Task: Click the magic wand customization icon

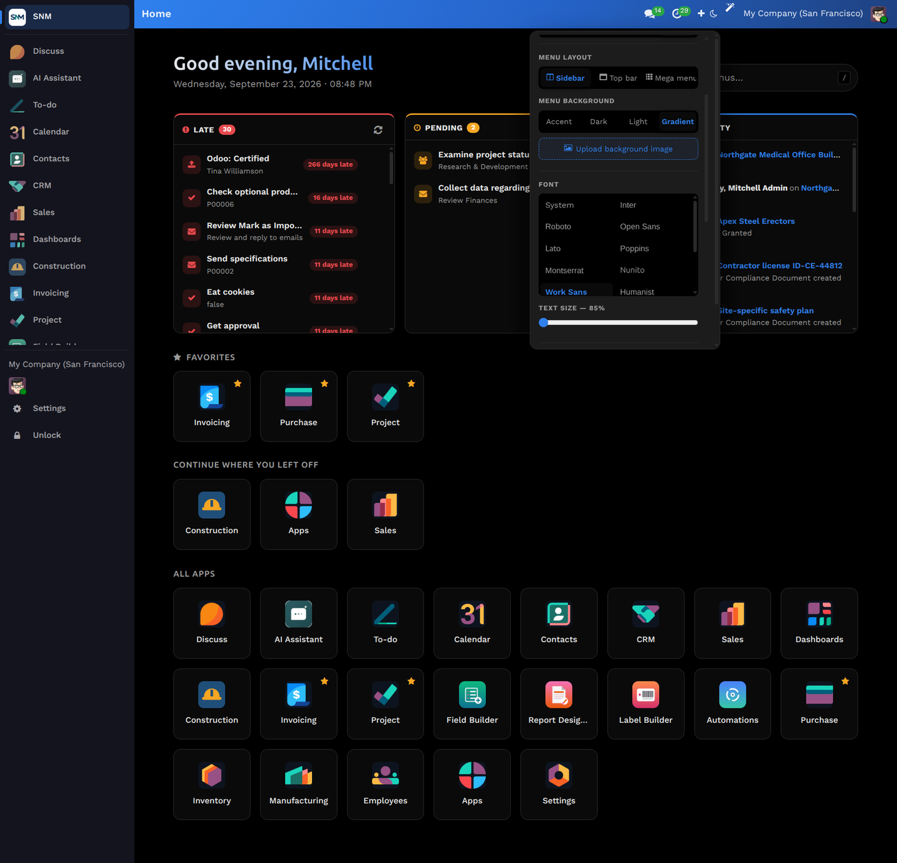Action: [x=729, y=8]
